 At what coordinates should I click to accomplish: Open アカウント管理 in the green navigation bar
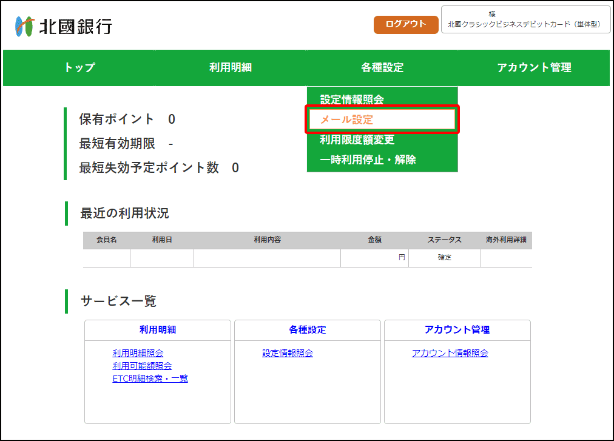point(534,68)
